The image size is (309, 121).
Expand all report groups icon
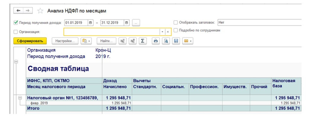coord(133,41)
